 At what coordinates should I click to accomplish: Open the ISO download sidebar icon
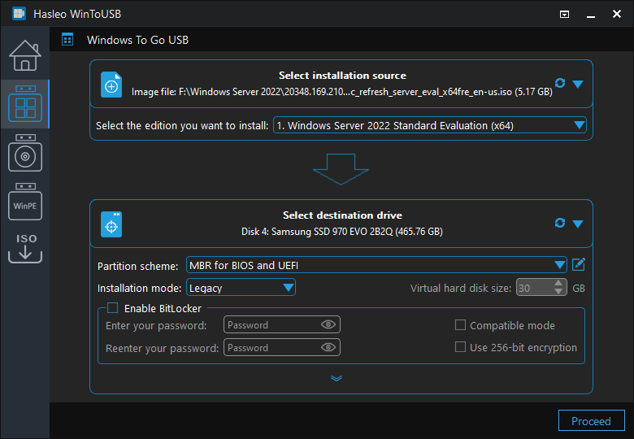(25, 248)
